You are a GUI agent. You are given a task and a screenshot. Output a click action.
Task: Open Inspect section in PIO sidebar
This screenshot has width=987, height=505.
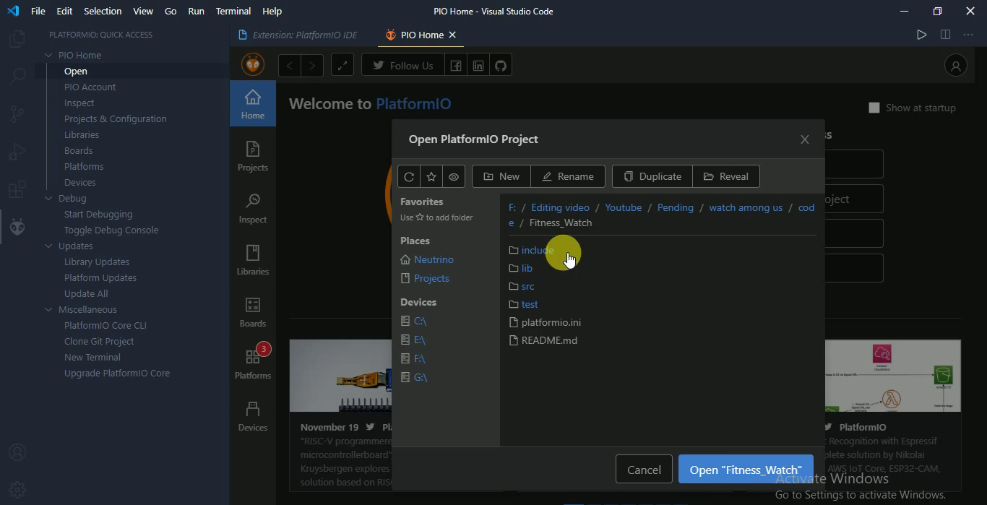coord(253,207)
